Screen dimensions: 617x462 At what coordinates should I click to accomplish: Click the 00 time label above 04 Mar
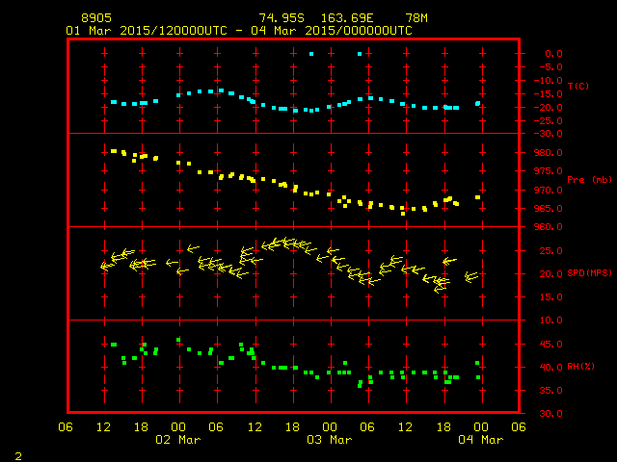tap(481, 427)
